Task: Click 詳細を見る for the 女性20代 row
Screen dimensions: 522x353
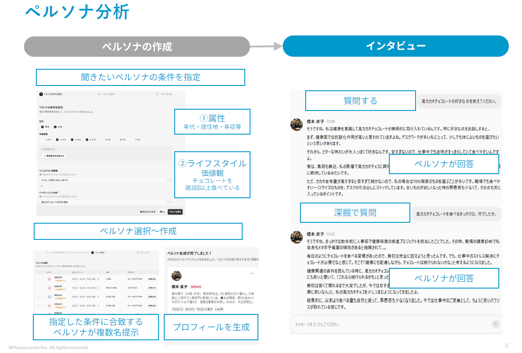Action: (152, 288)
